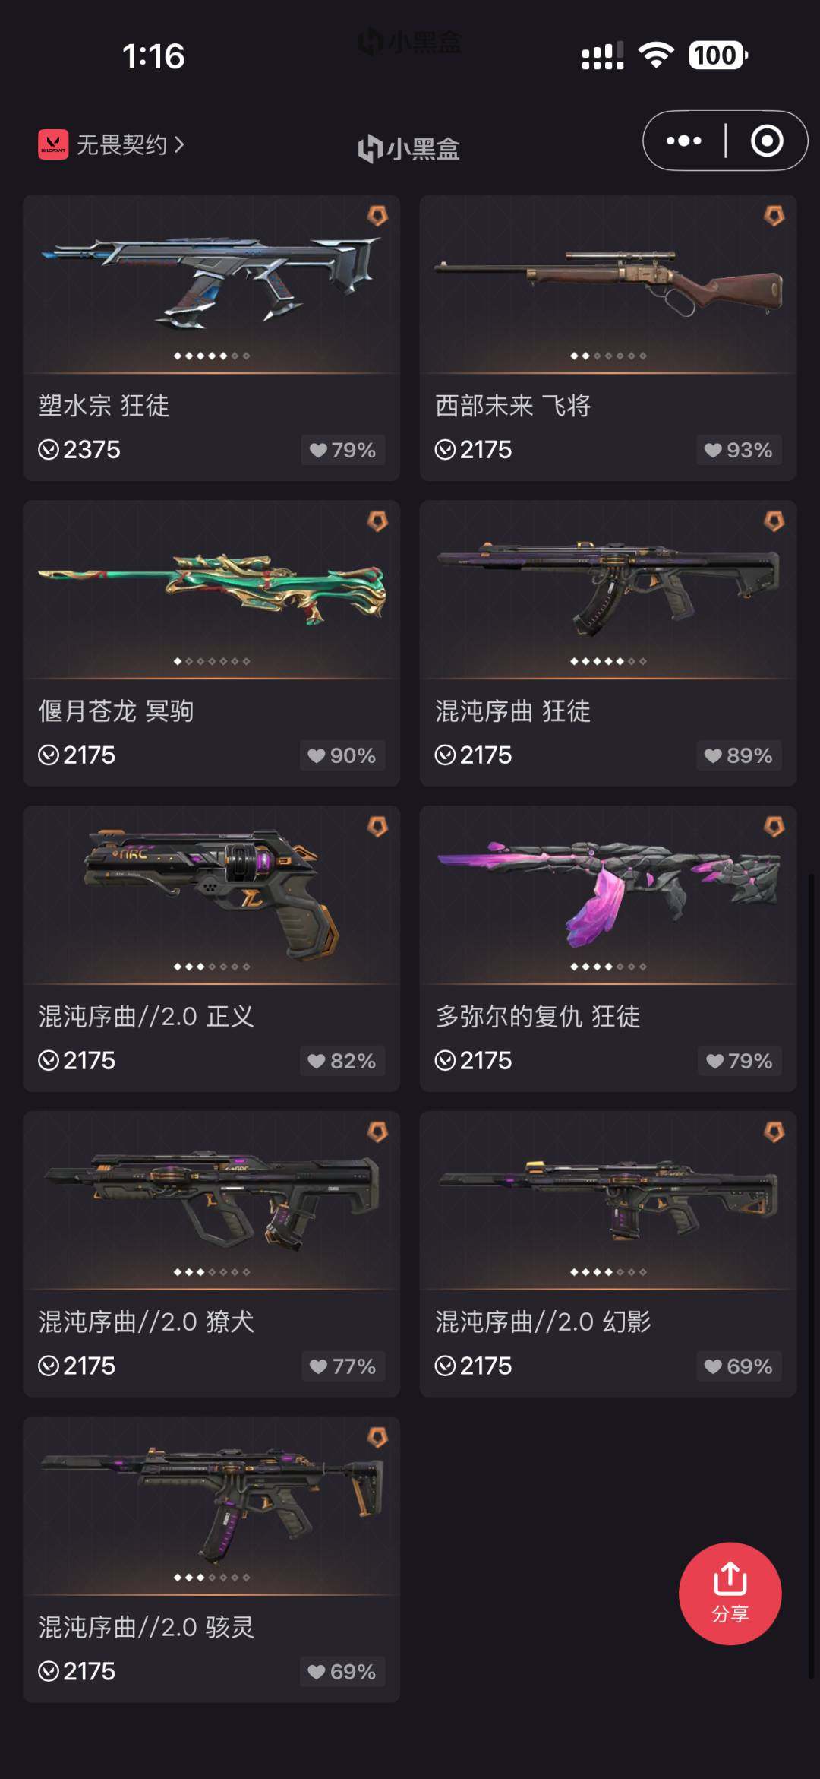
Task: Click the 小黑盒 logo in header
Action: [409, 148]
